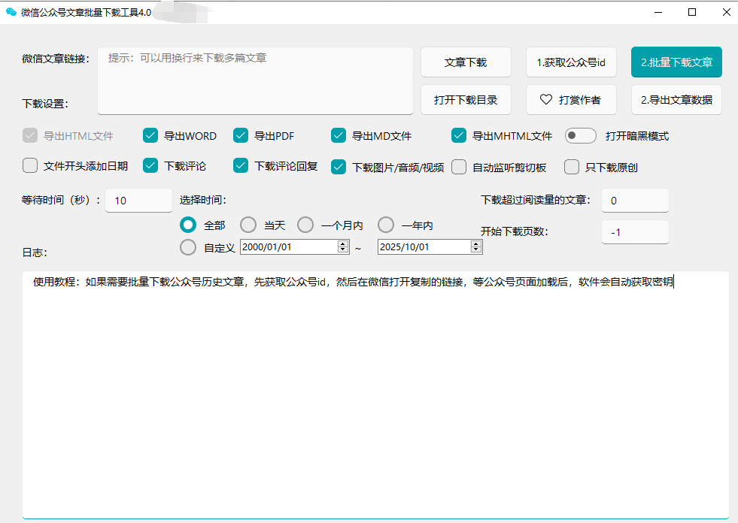Select the 自定义 custom date radio button
738x523 pixels.
pos(187,246)
